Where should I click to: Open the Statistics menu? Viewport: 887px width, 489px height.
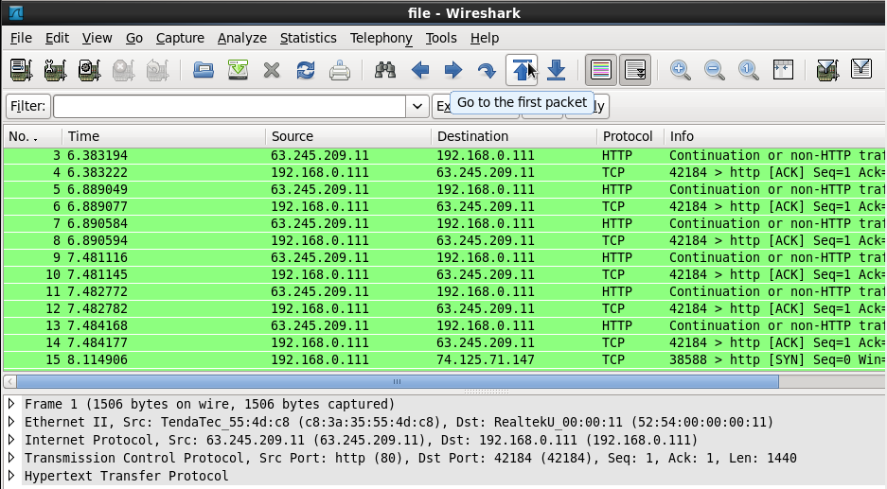(x=309, y=38)
